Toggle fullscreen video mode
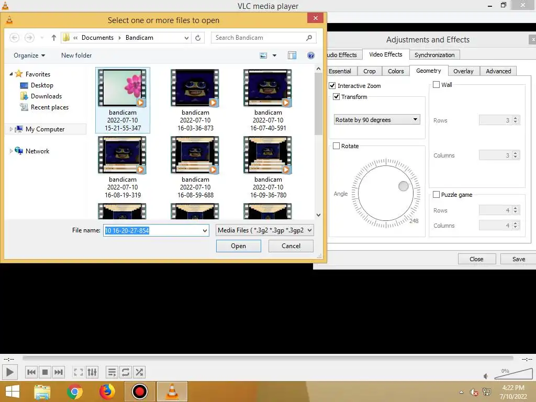Viewport: 536px width, 402px height. coord(79,372)
